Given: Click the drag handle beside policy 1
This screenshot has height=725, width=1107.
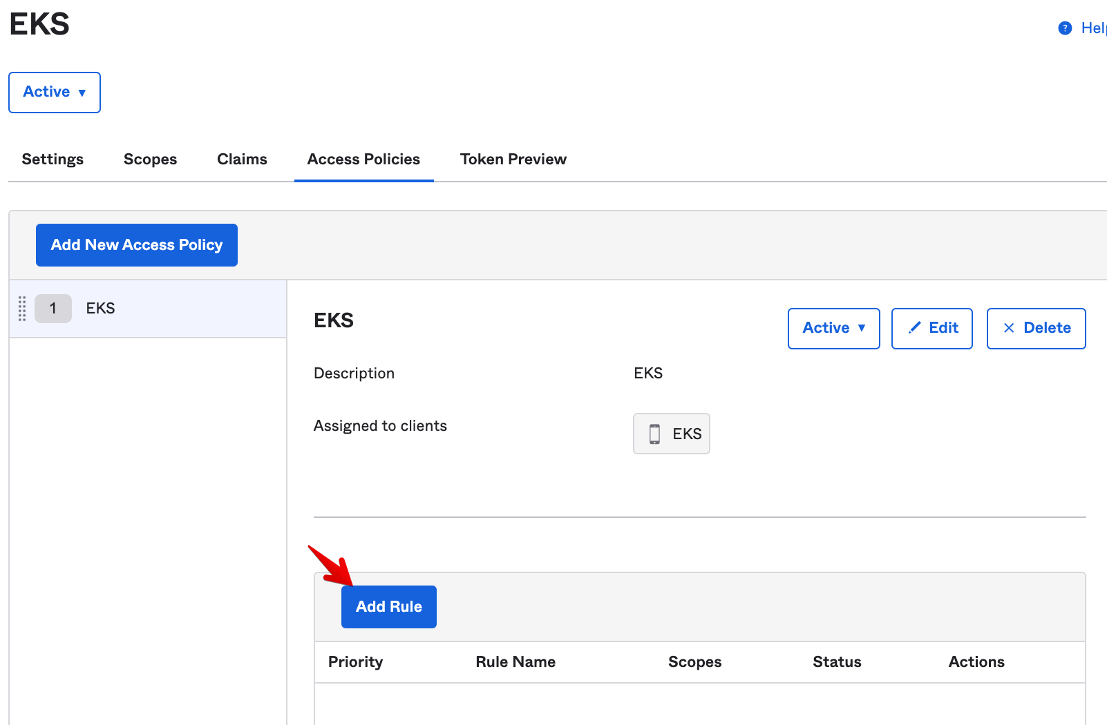Looking at the screenshot, I should [x=22, y=309].
